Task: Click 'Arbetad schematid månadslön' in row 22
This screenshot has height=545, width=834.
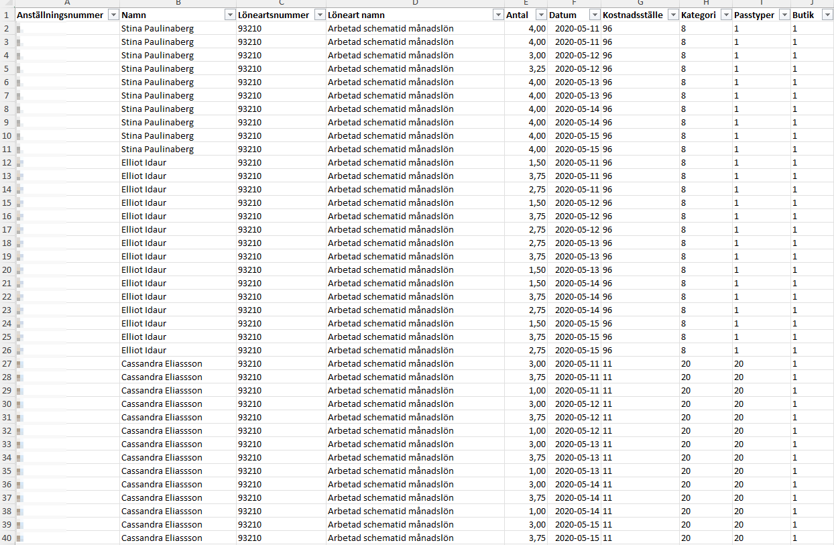Action: (415, 296)
